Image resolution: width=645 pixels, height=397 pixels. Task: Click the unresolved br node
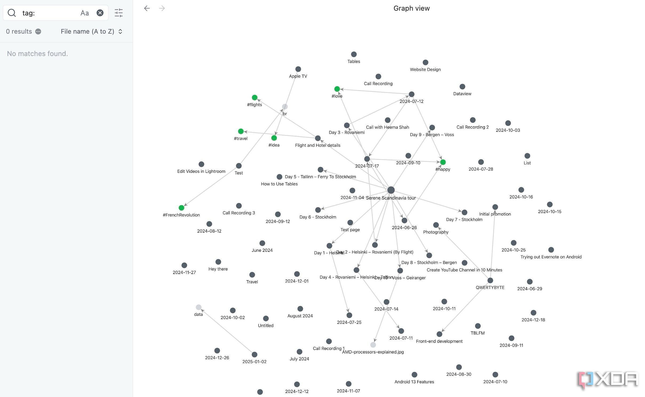[x=285, y=107]
